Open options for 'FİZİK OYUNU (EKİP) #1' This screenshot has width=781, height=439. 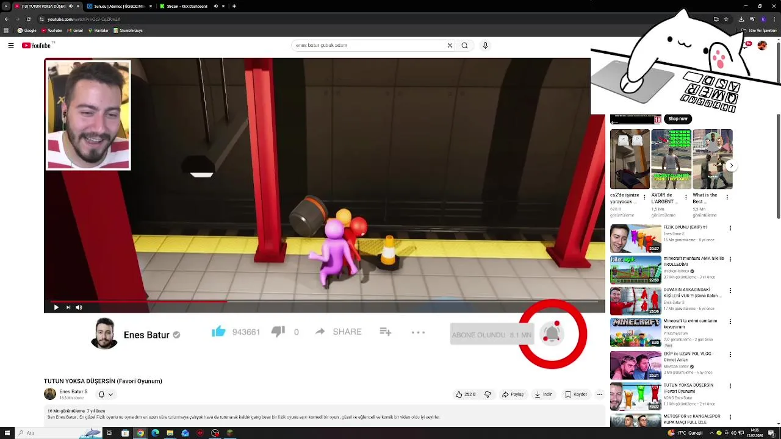point(730,228)
